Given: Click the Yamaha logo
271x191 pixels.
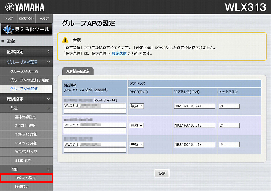Looking at the screenshot, I should tap(25, 7).
